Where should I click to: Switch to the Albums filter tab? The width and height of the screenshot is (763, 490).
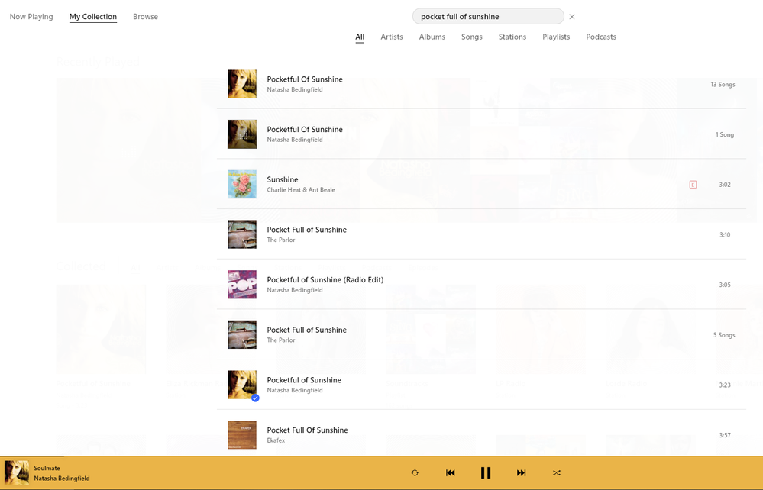point(432,37)
